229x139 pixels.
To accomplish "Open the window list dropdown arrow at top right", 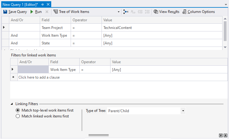I will tap(226, 4).
